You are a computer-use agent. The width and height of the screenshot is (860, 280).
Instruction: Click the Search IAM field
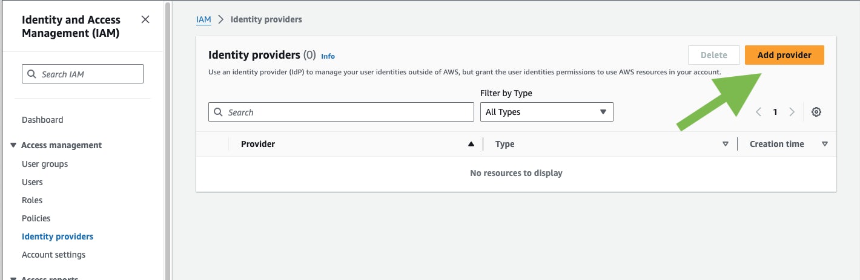pos(82,74)
